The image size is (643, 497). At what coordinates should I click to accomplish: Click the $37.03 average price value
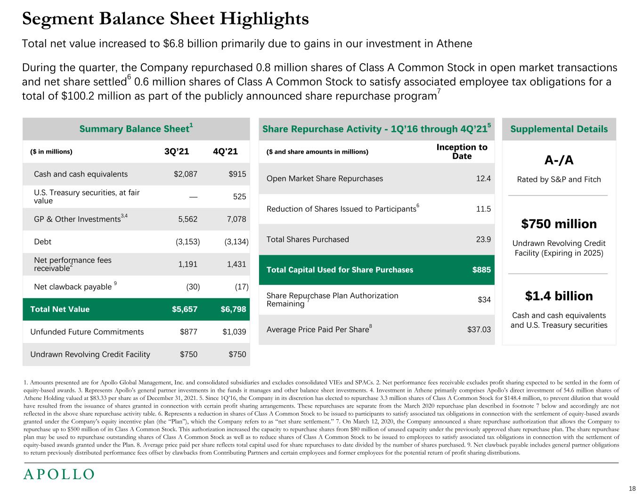coord(479,329)
